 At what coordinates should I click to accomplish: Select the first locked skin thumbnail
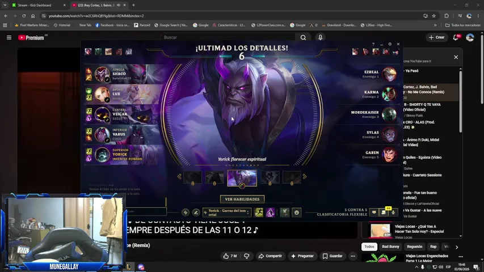tap(192, 178)
